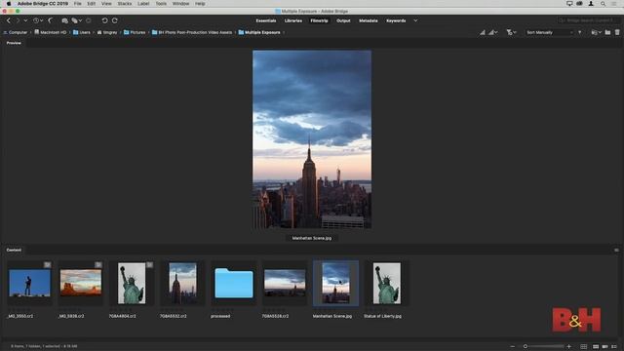Click the Manhattan Scene.jpg preview caption
Screen dimensions: 624x351
click(312, 238)
